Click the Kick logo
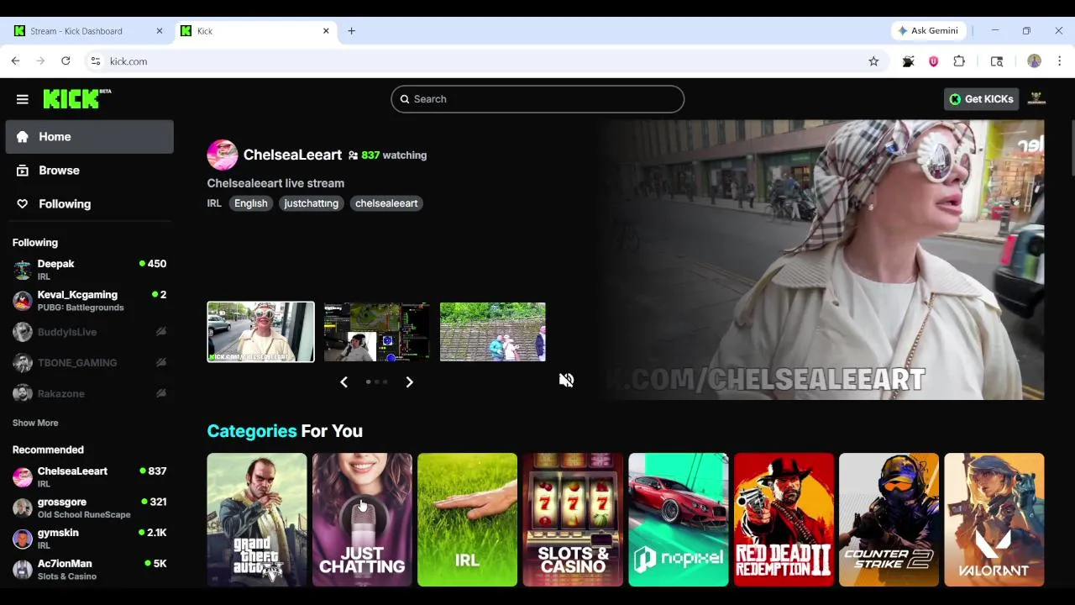The height and width of the screenshot is (605, 1075). (x=76, y=98)
